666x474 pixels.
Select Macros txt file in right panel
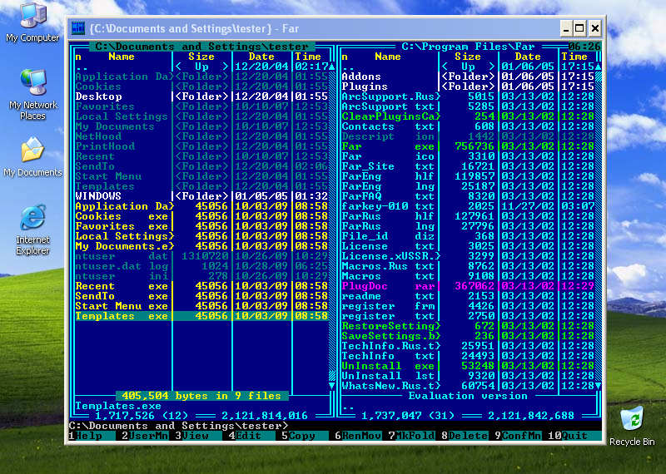click(468, 276)
